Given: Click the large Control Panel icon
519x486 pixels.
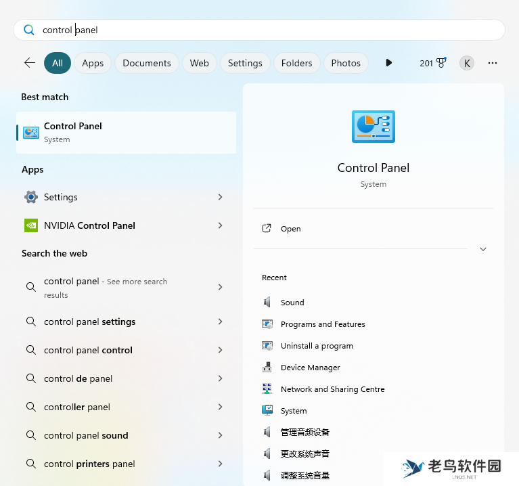Looking at the screenshot, I should 373,127.
